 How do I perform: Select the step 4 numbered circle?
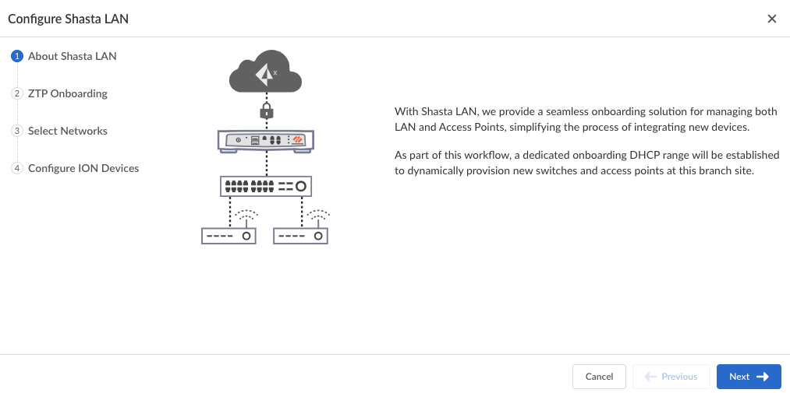pyautogui.click(x=17, y=168)
